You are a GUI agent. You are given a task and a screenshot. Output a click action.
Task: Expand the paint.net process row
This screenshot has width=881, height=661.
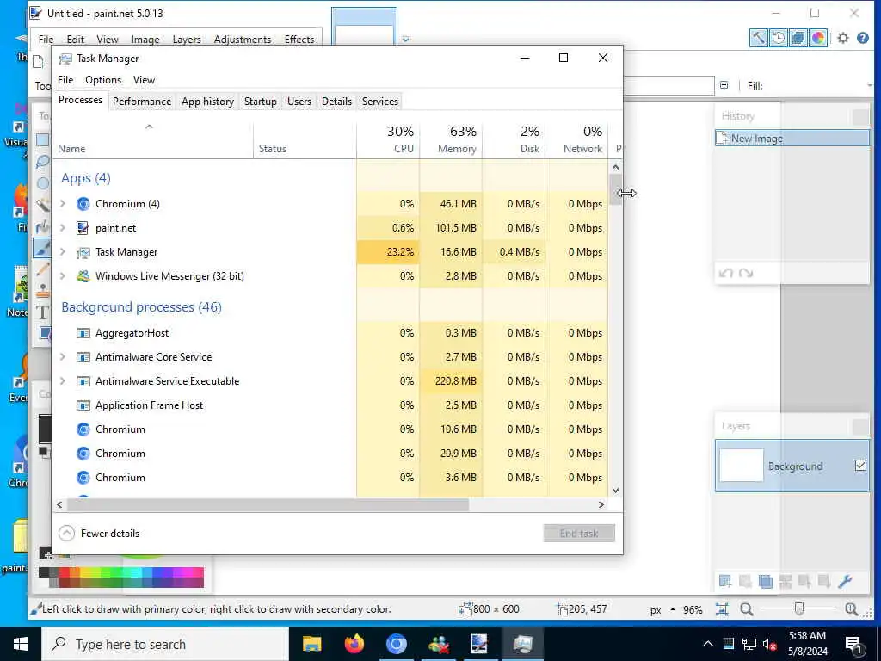(63, 227)
